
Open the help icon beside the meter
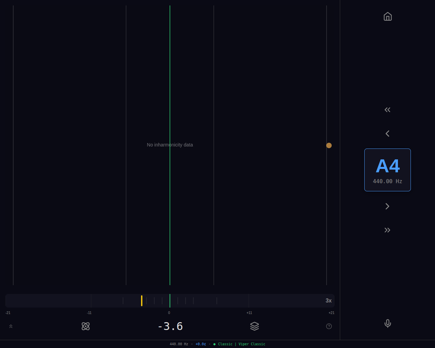[x=329, y=326]
